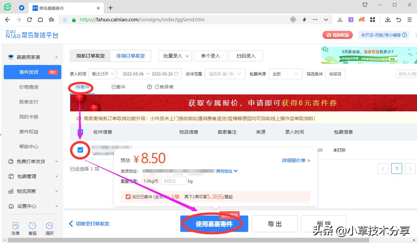Click the browser screenshot scissors icon

point(340,20)
